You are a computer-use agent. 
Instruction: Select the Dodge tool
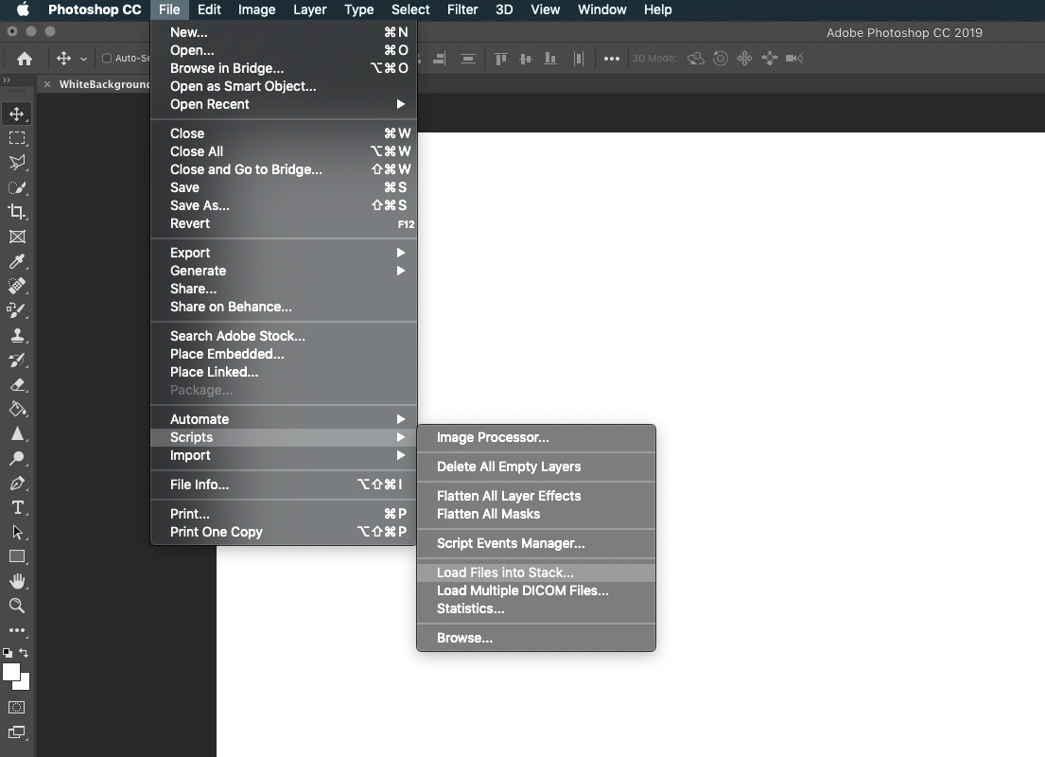17,459
